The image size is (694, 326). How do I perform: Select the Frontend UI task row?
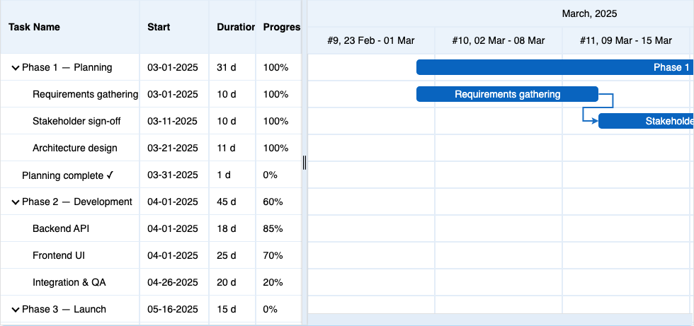[59, 256]
